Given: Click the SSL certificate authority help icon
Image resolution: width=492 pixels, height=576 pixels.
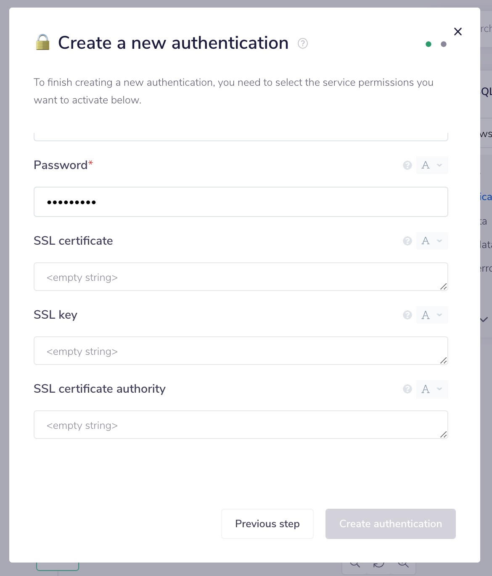Looking at the screenshot, I should point(407,389).
